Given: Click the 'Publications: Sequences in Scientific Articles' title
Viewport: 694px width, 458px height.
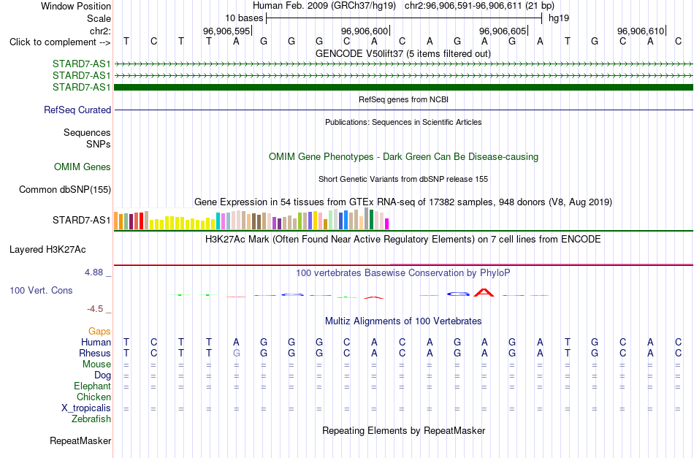Looking at the screenshot, I should pos(403,122).
